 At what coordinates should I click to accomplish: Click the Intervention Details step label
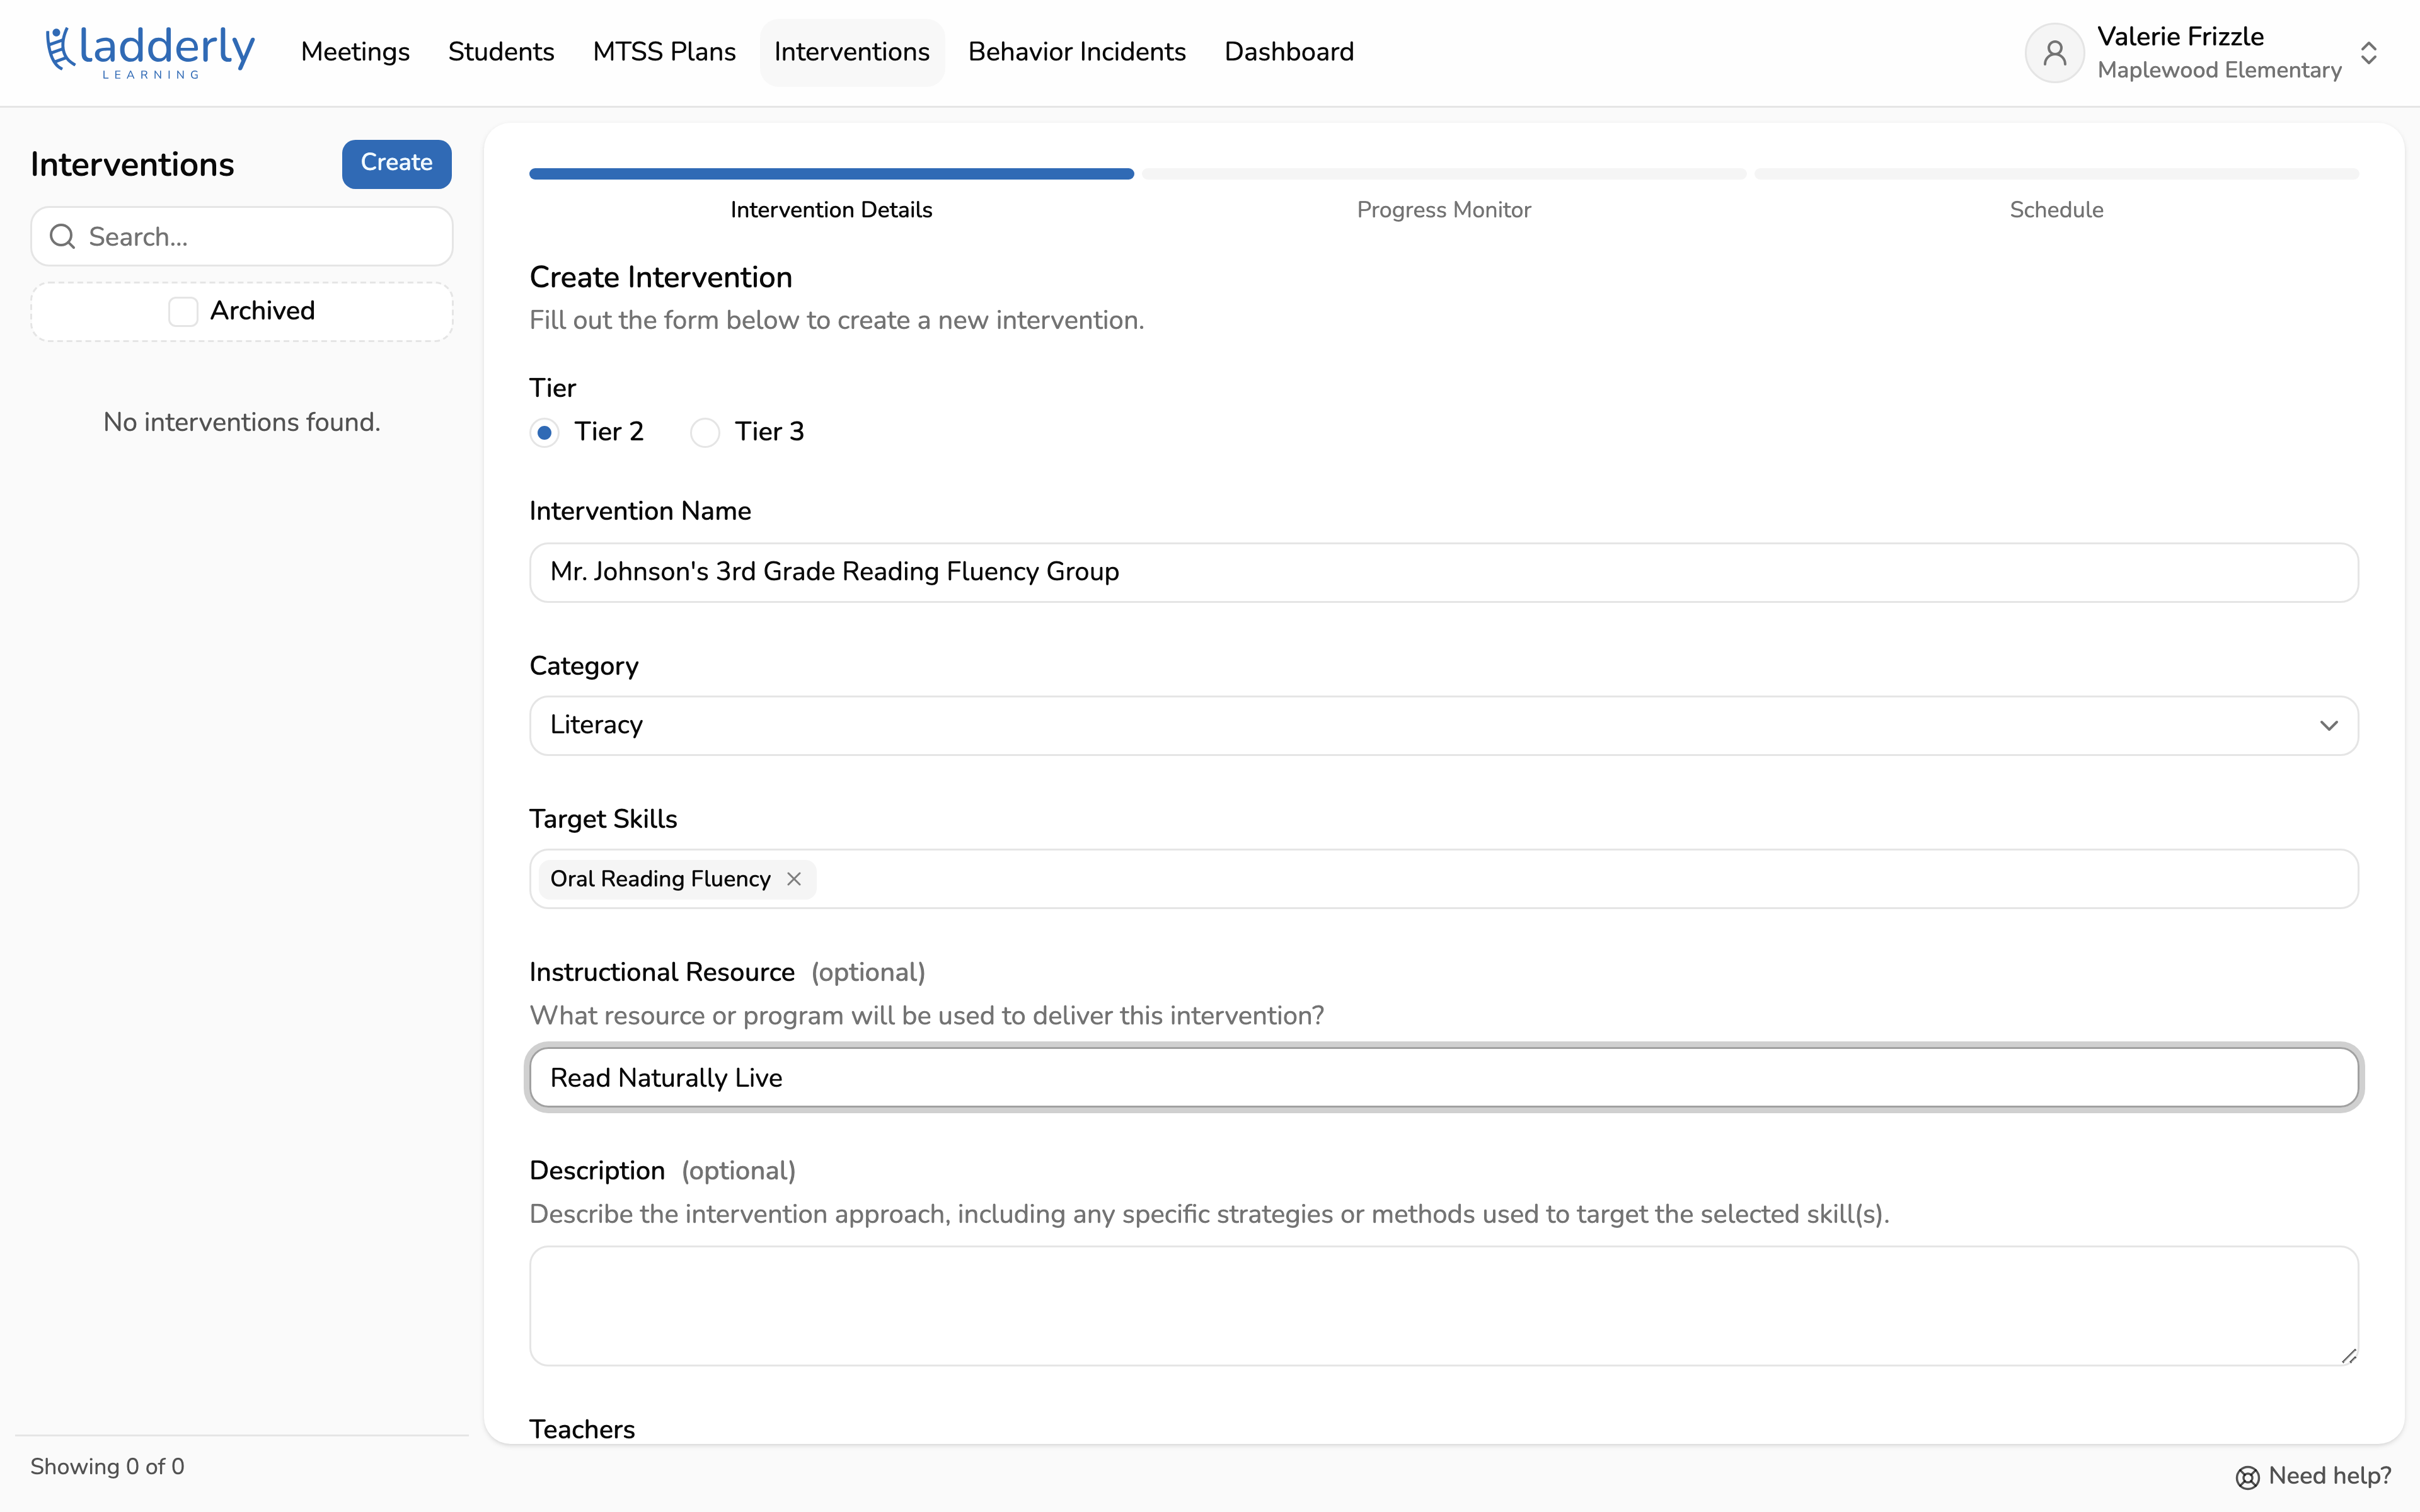click(831, 210)
